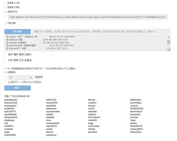Open the 50 個獎項 count dropdown
The width and height of the screenshot is (177, 141).
click(21, 78)
